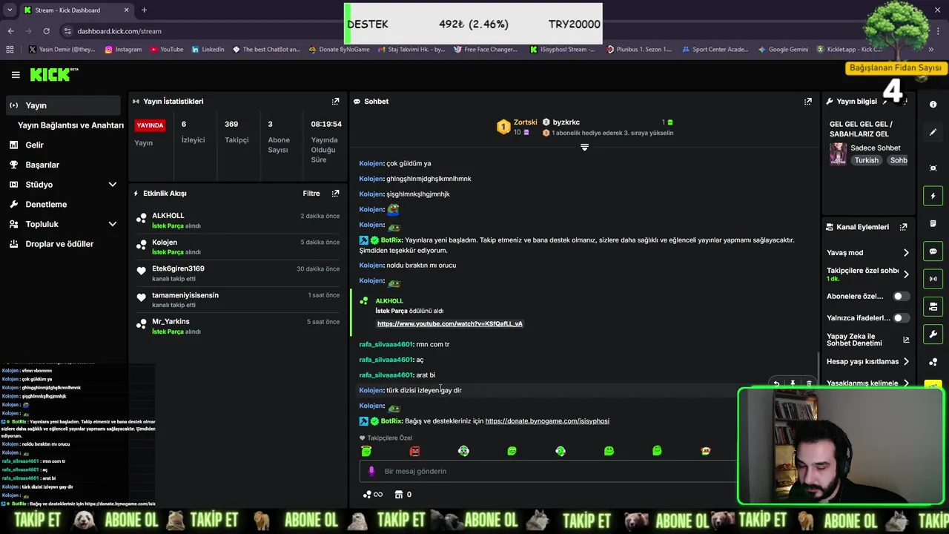Open the YouTube link in ALKHOLL's reward
The image size is (949, 534).
click(x=450, y=323)
